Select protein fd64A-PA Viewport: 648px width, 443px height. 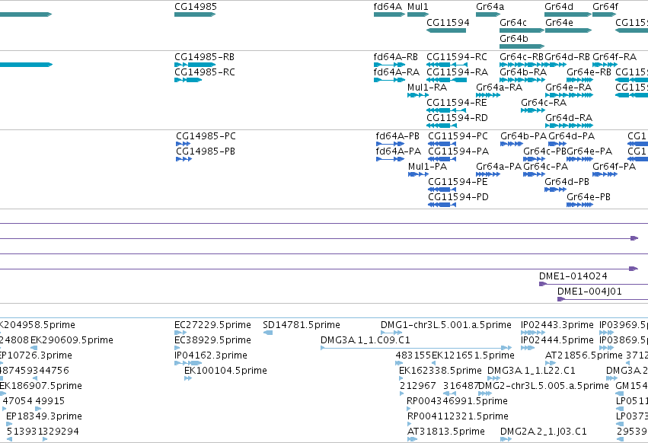390,159
